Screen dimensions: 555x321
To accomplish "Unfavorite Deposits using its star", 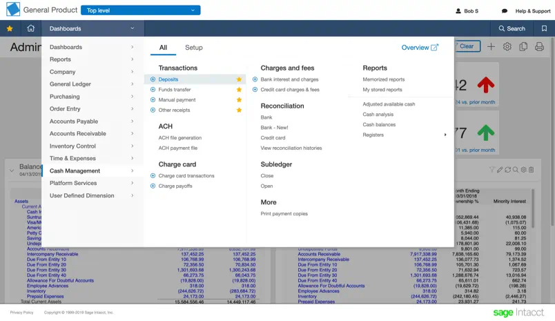I will (239, 79).
